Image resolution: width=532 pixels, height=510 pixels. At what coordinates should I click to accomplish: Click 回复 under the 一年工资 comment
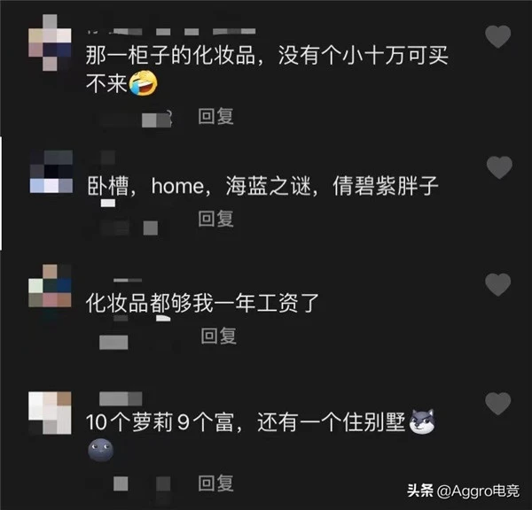point(218,336)
